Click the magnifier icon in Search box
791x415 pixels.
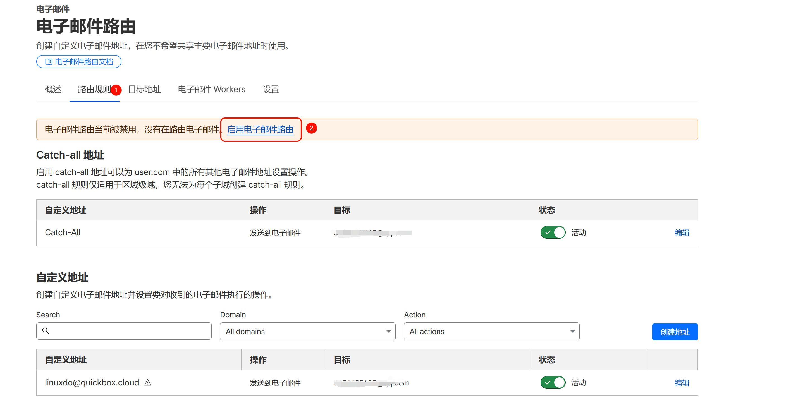click(46, 331)
